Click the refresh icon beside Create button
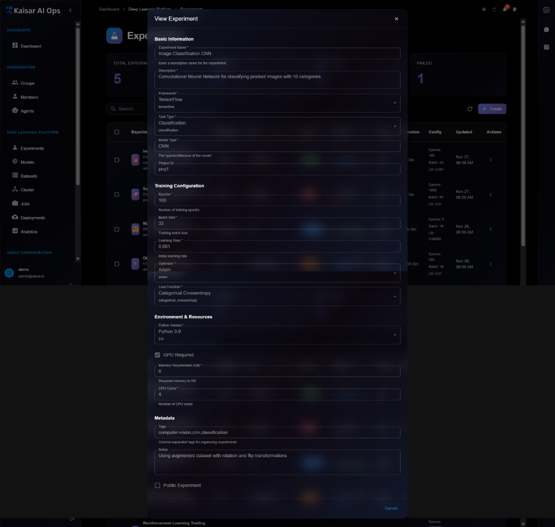Viewport: 555px width, 527px height. tap(470, 109)
